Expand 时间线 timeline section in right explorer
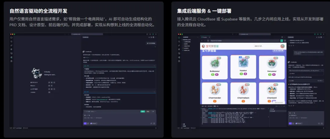This screenshot has width=330, height=139. (184, 126)
